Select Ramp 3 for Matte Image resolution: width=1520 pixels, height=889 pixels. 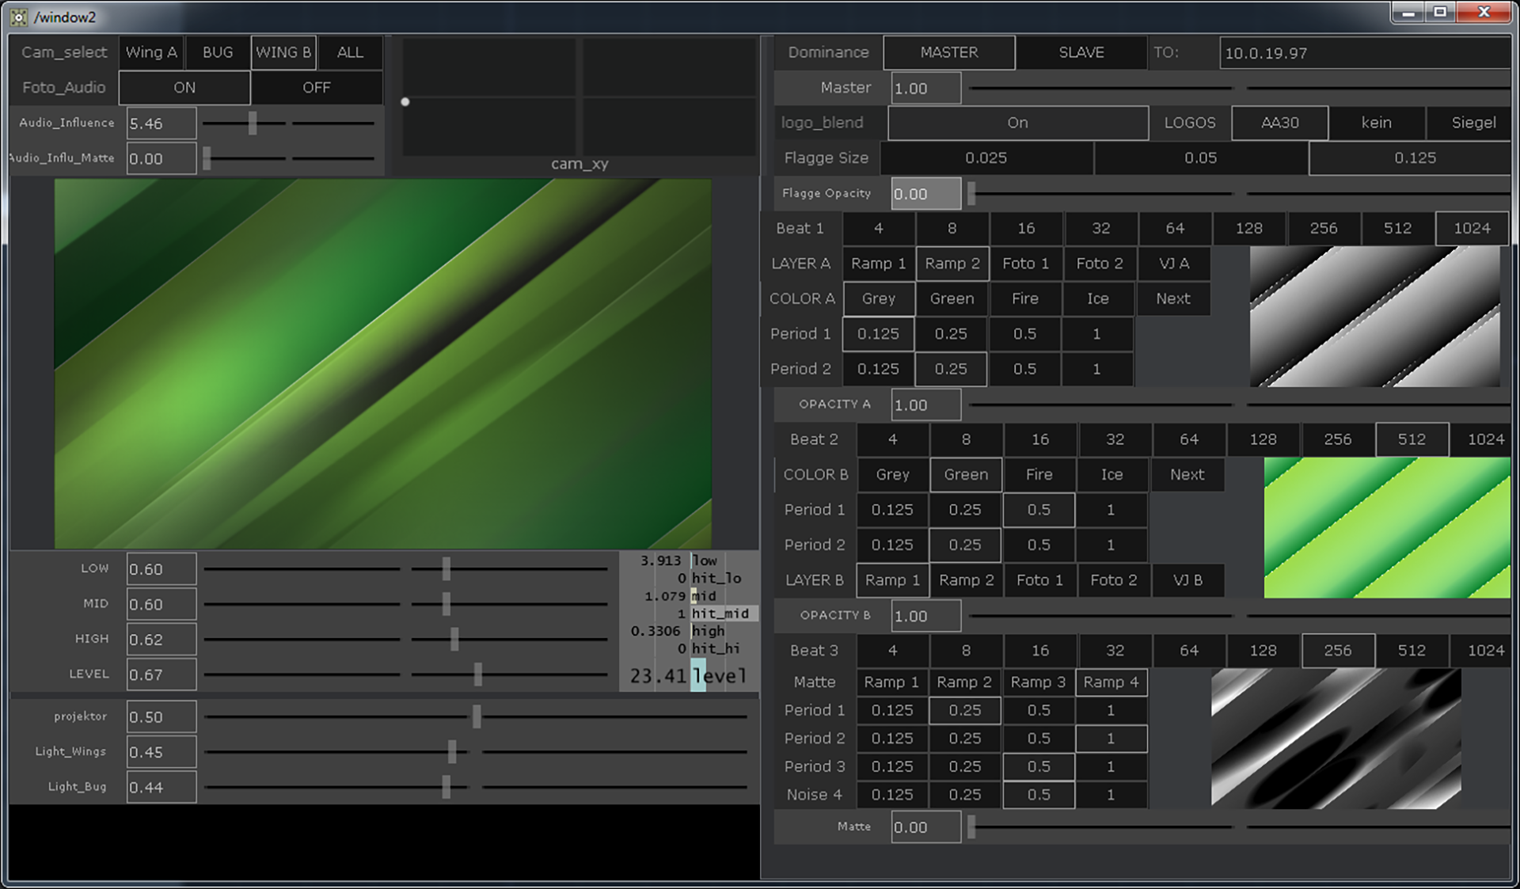tap(1039, 682)
